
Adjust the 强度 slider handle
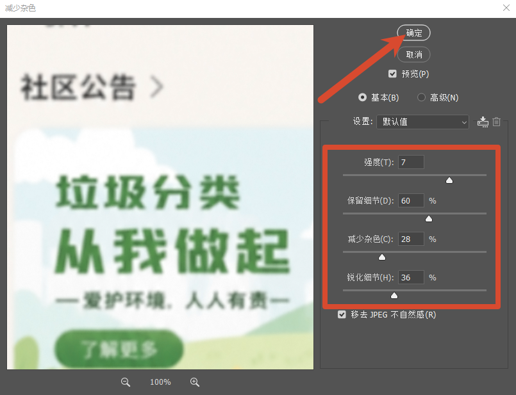click(x=449, y=181)
